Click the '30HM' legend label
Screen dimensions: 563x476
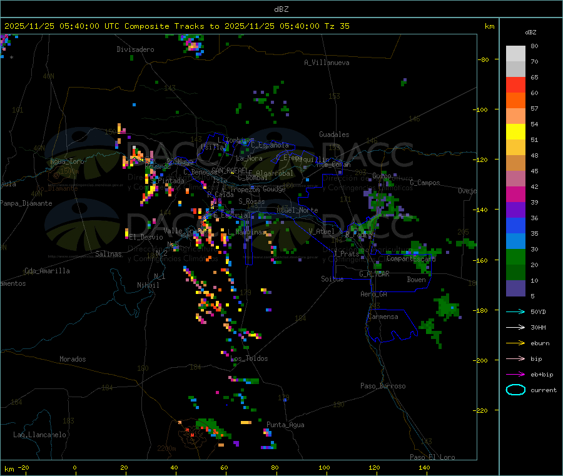[x=538, y=327]
